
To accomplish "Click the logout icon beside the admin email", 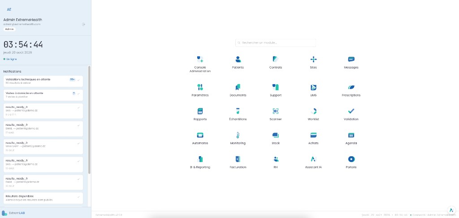I will coord(83,24).
